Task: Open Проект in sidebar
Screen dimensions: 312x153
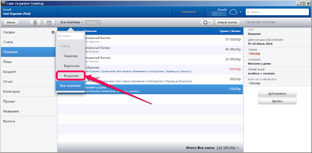Action: (x=28, y=102)
